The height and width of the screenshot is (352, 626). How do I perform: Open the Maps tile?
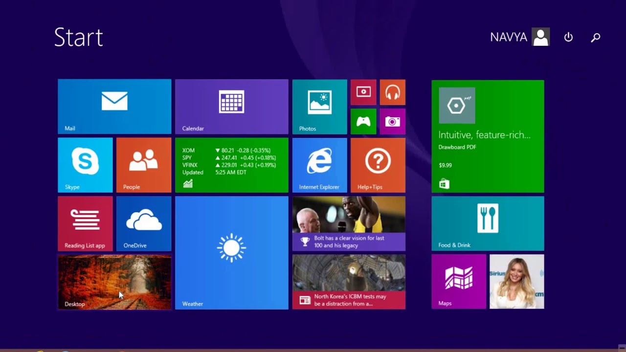pos(459,282)
